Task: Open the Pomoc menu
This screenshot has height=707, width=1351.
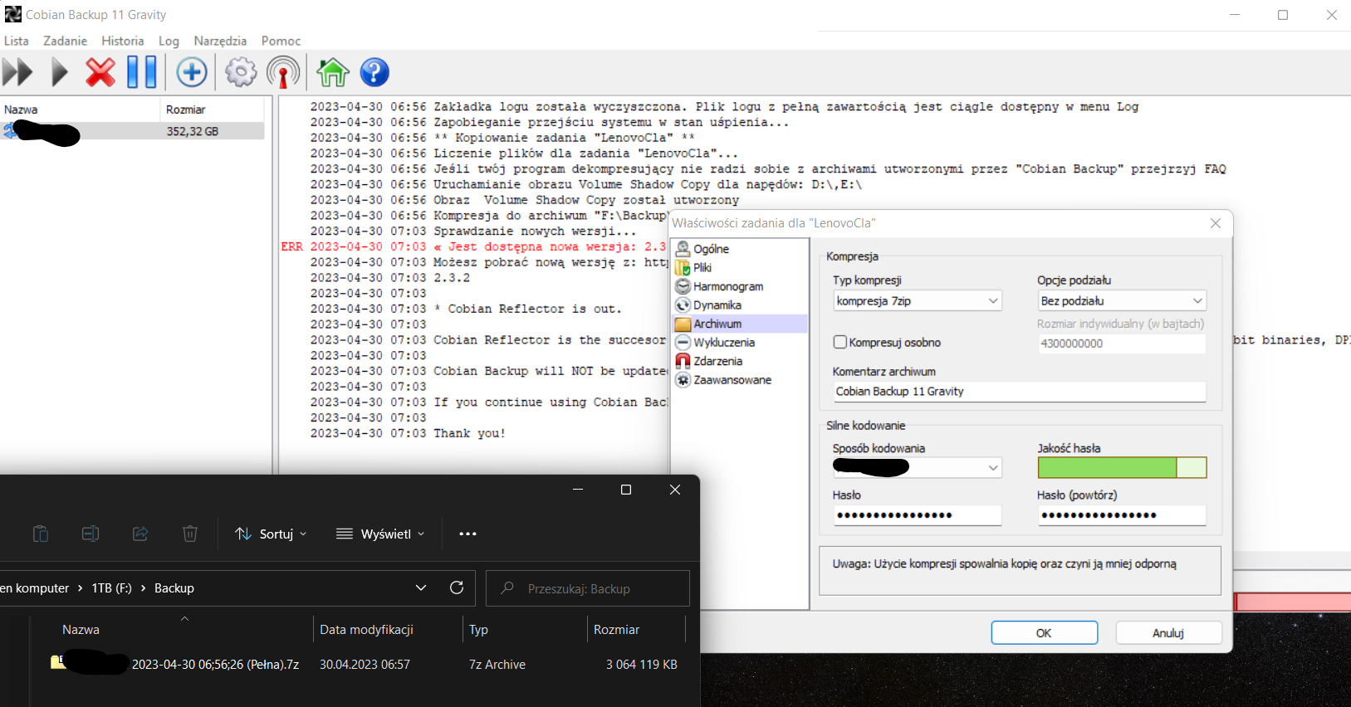Action: [x=281, y=41]
